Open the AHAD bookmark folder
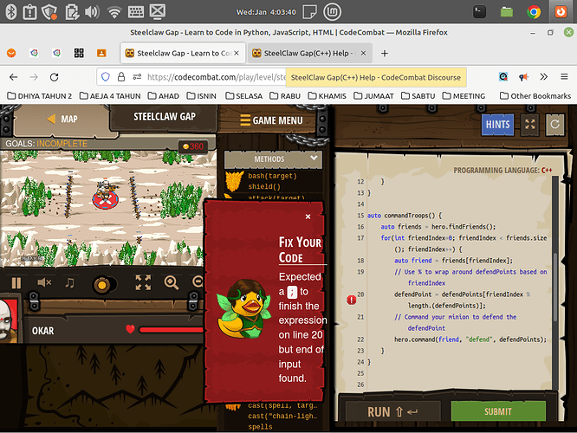 click(164, 96)
